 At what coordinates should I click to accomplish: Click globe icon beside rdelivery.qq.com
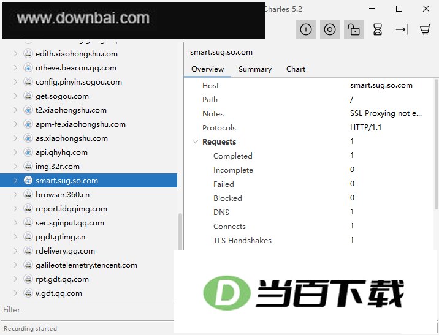tap(28, 251)
